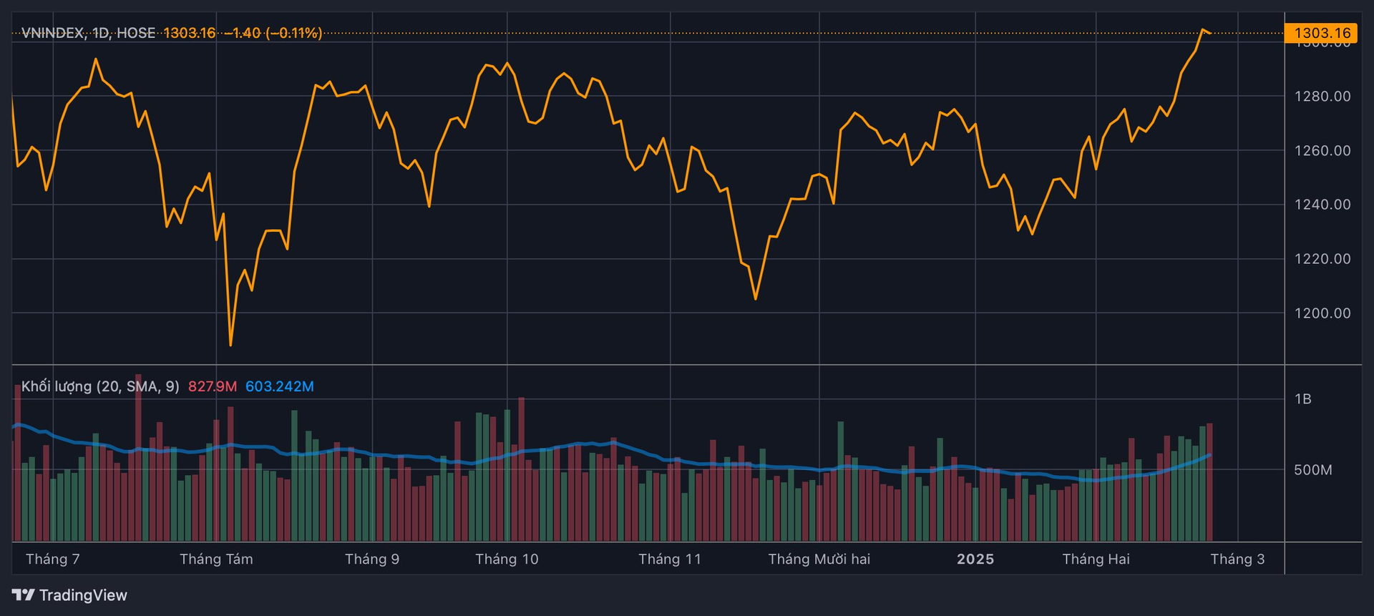
Task: Click the 1B volume axis label
Action: click(x=1303, y=399)
